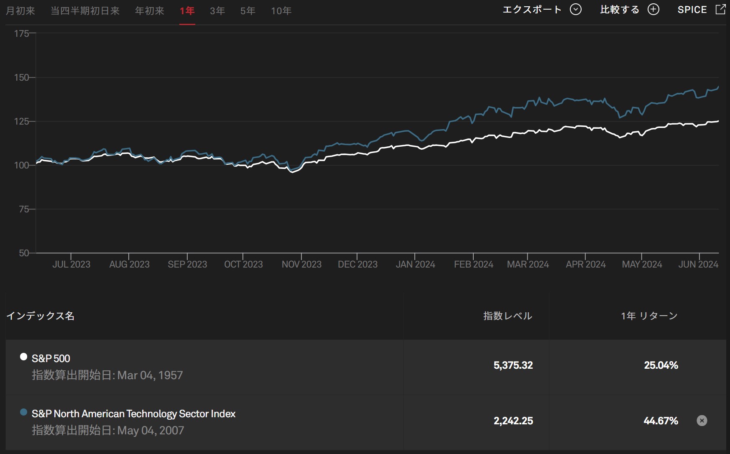Click the 指数レベル column header
Image resolution: width=730 pixels, height=454 pixels.
(x=508, y=316)
